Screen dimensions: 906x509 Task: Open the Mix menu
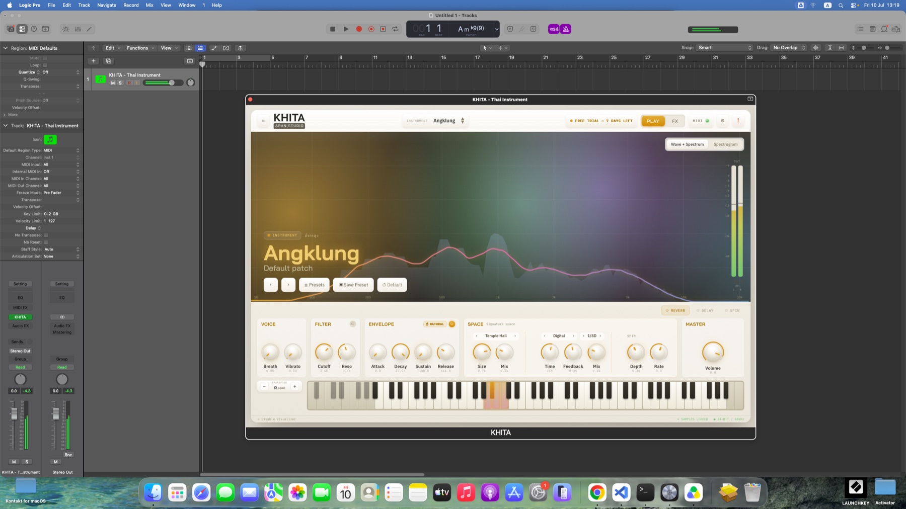149,5
